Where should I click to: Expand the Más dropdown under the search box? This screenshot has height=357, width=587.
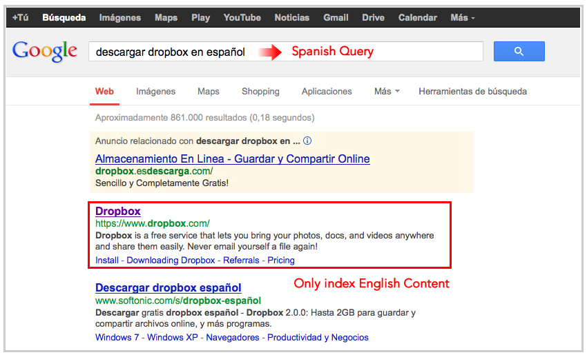click(x=387, y=92)
